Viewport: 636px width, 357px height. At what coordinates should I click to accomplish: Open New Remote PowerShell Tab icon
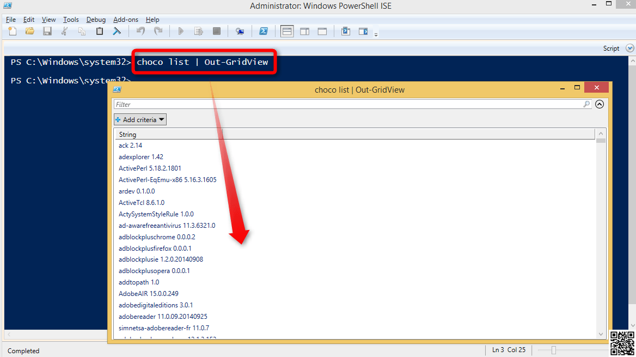(240, 31)
